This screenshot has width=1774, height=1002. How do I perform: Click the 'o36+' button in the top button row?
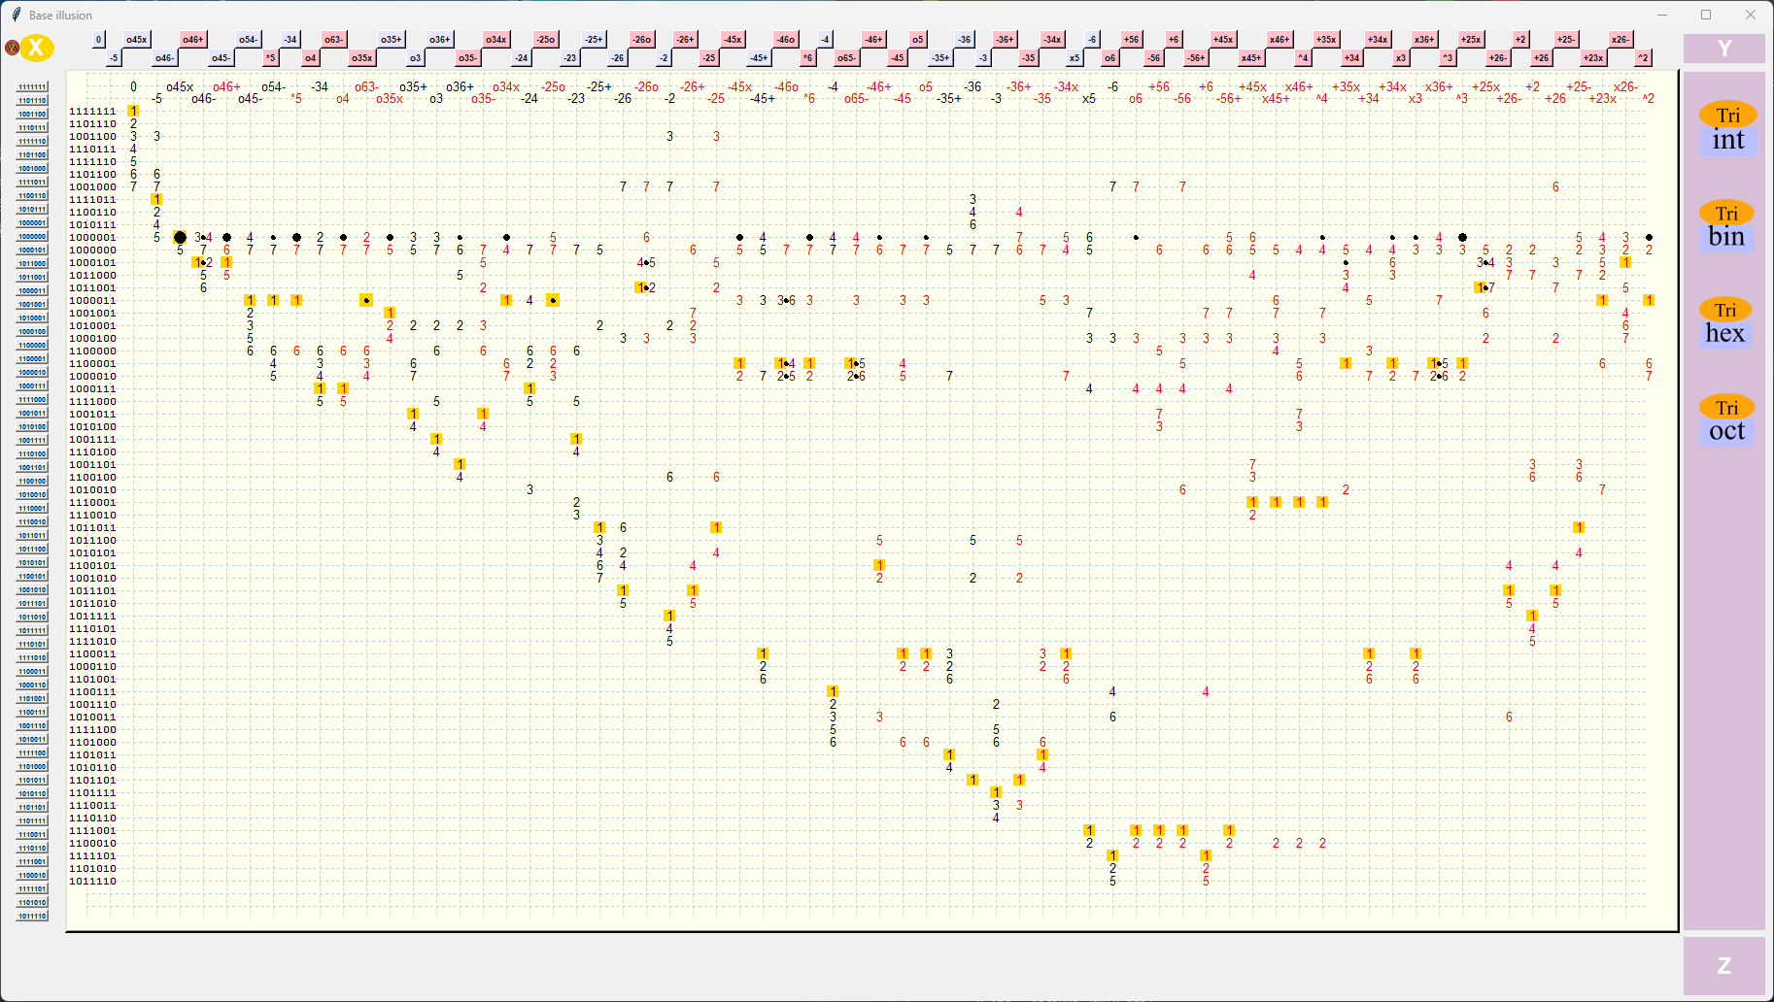click(440, 39)
